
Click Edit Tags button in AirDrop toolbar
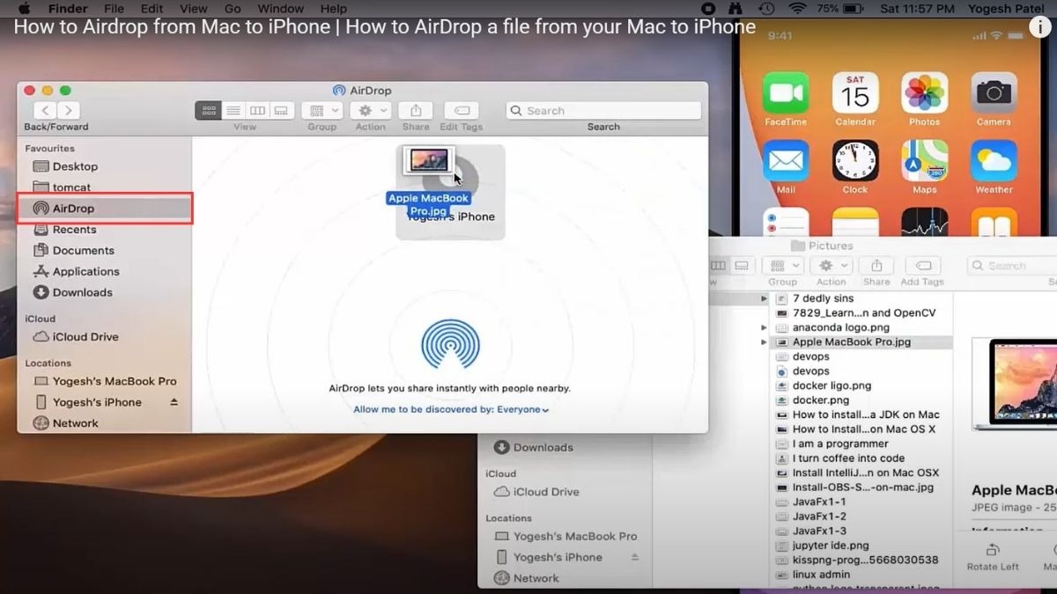pyautogui.click(x=462, y=110)
